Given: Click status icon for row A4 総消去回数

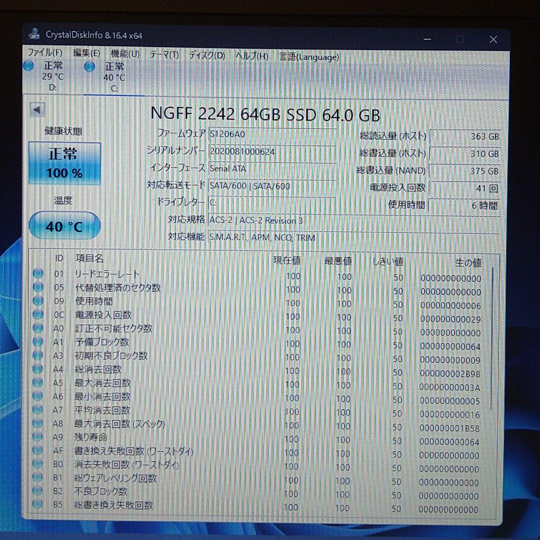Looking at the screenshot, I should pos(37,368).
